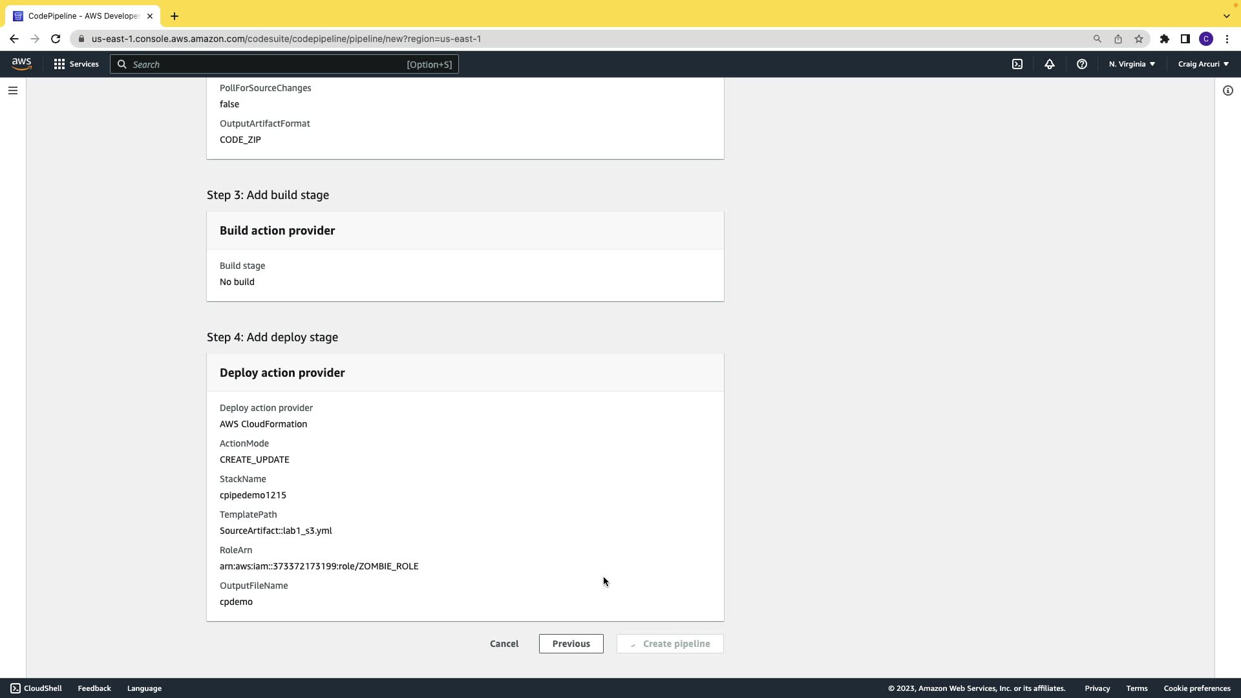
Task: Click the AWS logo home icon
Action: (x=21, y=63)
